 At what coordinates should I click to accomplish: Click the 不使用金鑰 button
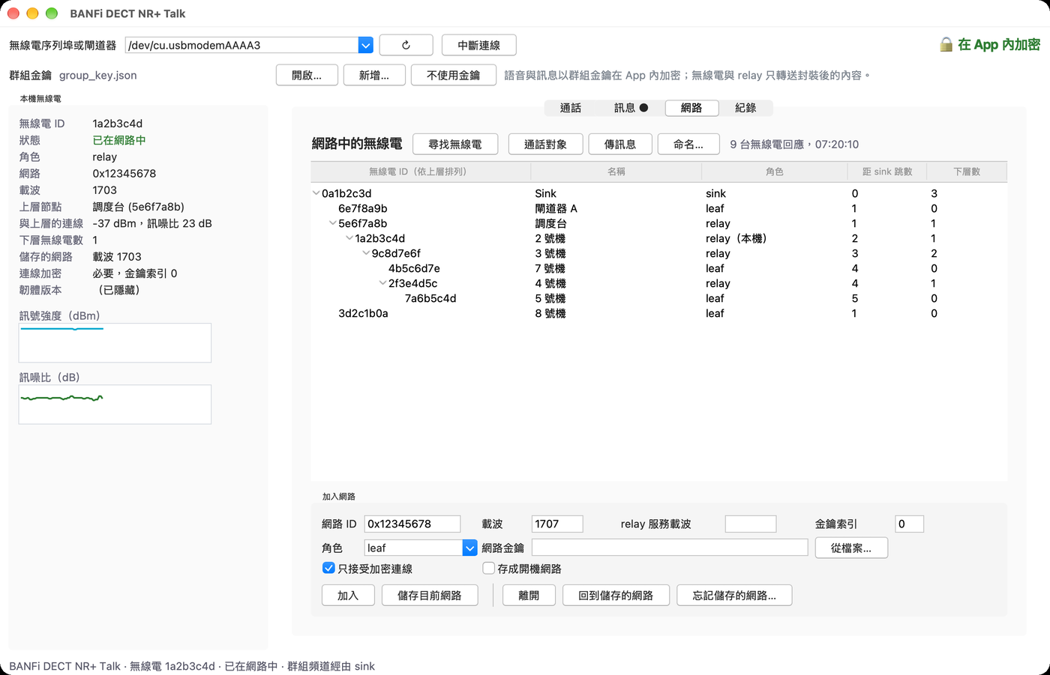click(x=453, y=75)
